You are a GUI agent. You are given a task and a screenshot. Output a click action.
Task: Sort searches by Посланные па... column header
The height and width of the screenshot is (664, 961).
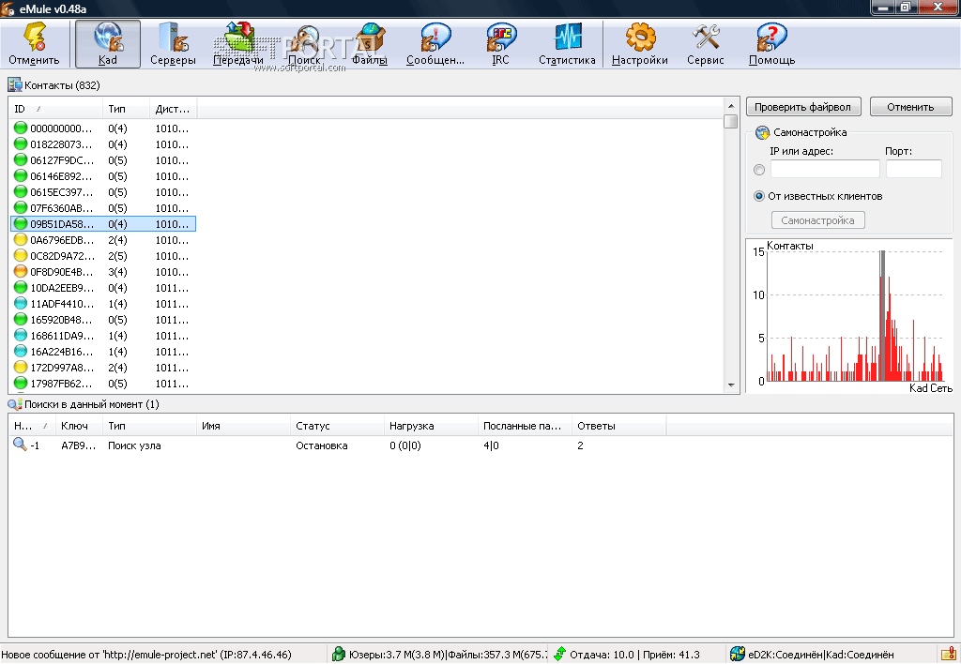(x=525, y=426)
